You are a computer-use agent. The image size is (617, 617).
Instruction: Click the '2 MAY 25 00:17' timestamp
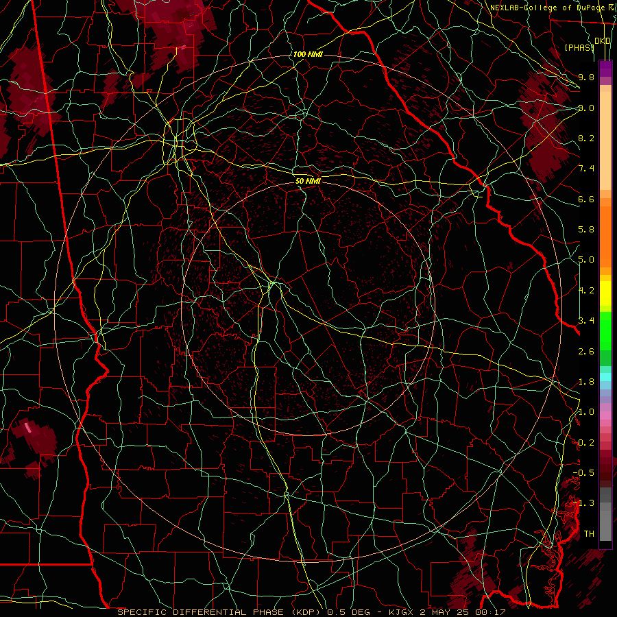tap(461, 612)
